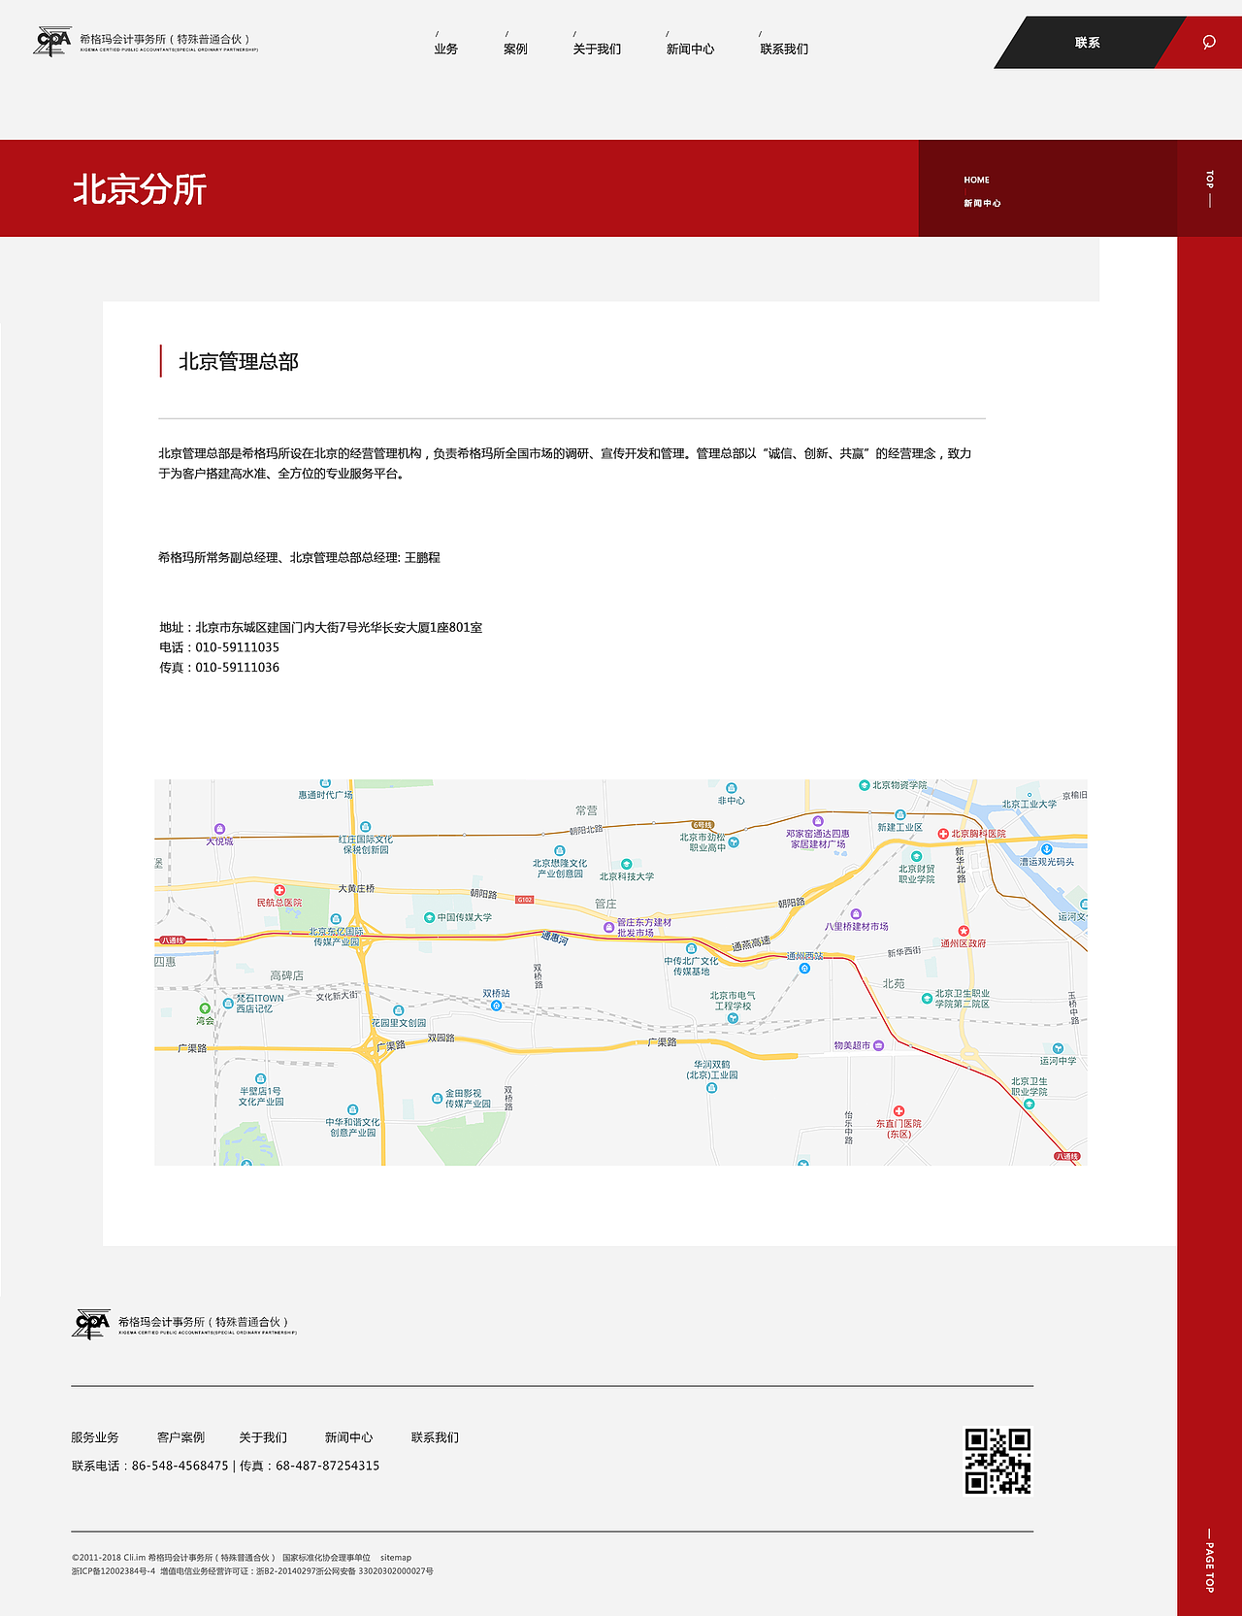Click 花园里文创园 marker on map

click(x=398, y=1010)
